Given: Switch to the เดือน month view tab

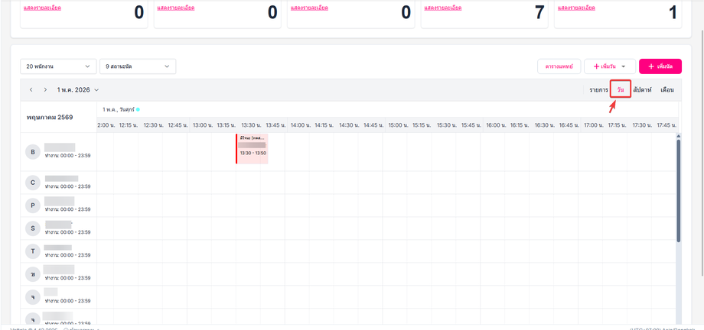Looking at the screenshot, I should 667,89.
